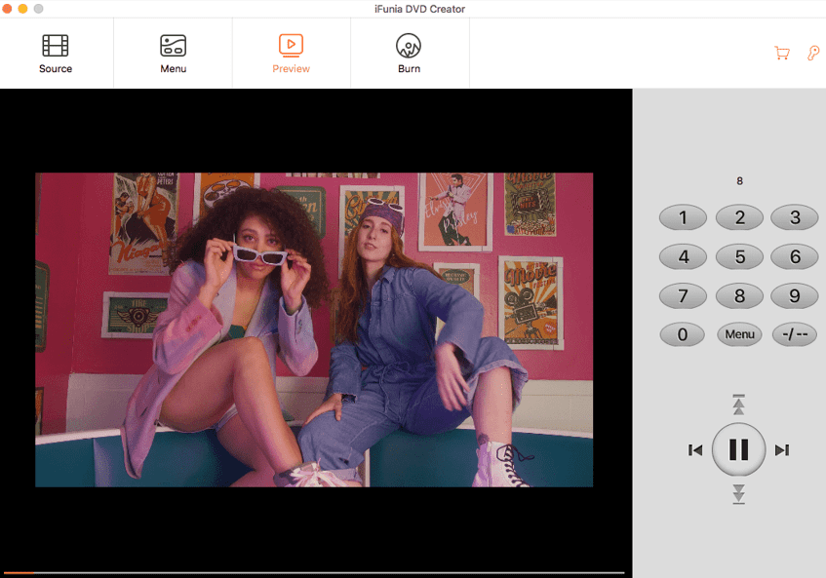Skip to the next chapter
The height and width of the screenshot is (578, 826).
pyautogui.click(x=781, y=450)
